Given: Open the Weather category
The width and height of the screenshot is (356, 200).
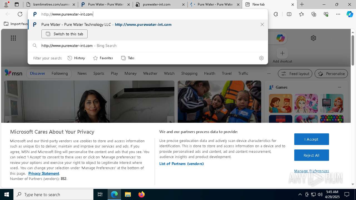Looking at the screenshot, I should [x=150, y=73].
